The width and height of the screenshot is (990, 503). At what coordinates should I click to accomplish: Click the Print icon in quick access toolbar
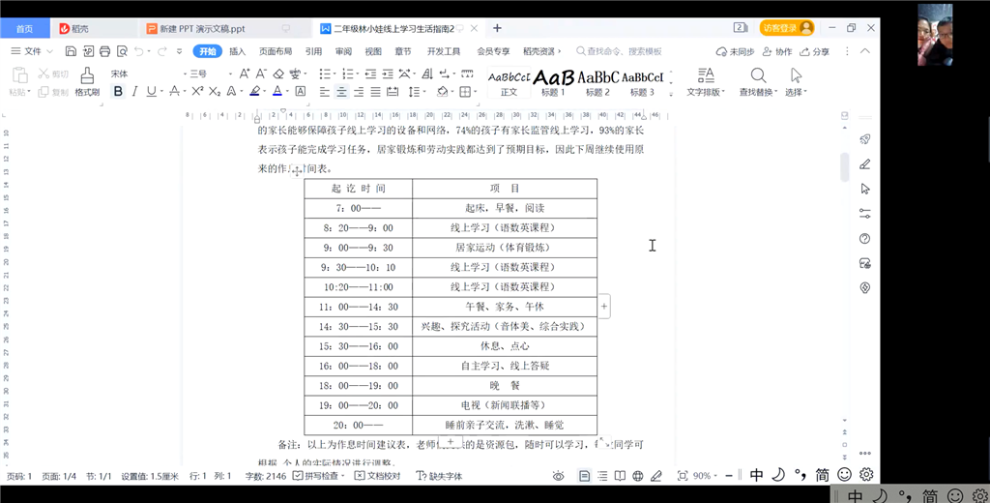(104, 51)
